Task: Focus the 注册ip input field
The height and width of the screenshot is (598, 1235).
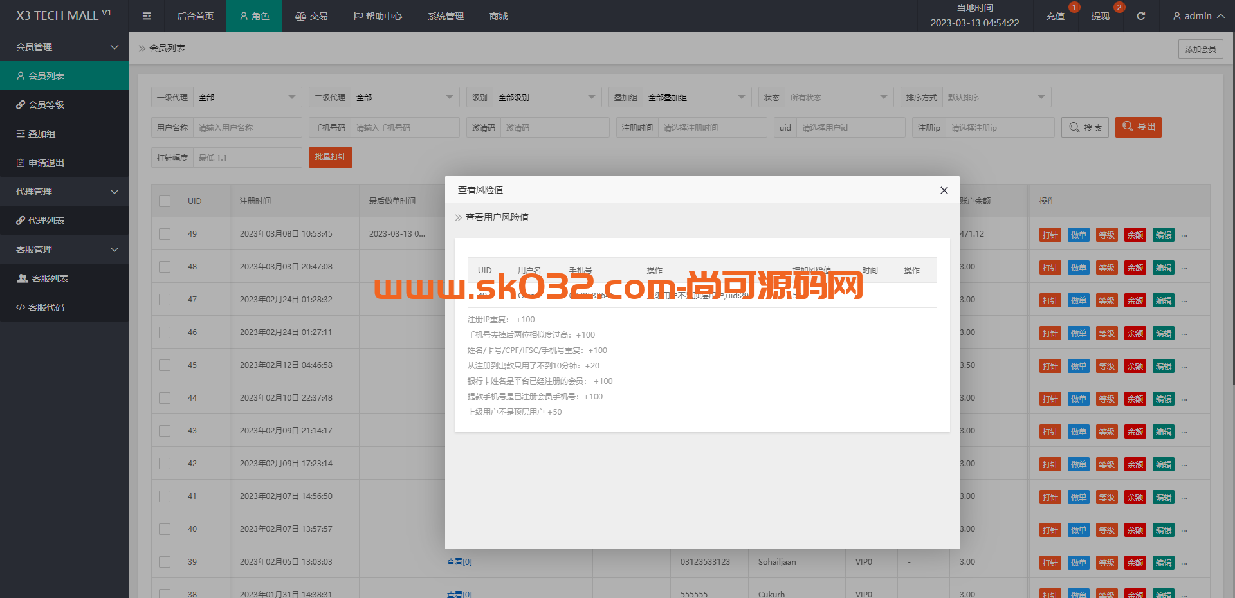Action: [1000, 127]
